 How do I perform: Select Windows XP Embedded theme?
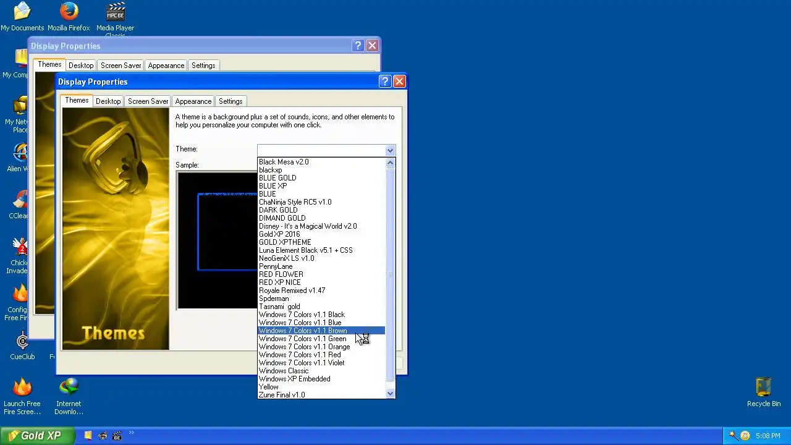pos(321,379)
